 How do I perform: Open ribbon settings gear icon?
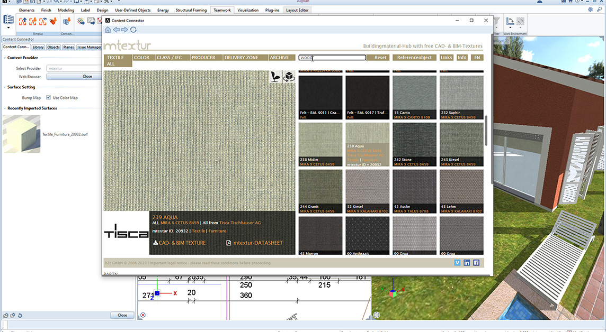pyautogui.click(x=591, y=10)
